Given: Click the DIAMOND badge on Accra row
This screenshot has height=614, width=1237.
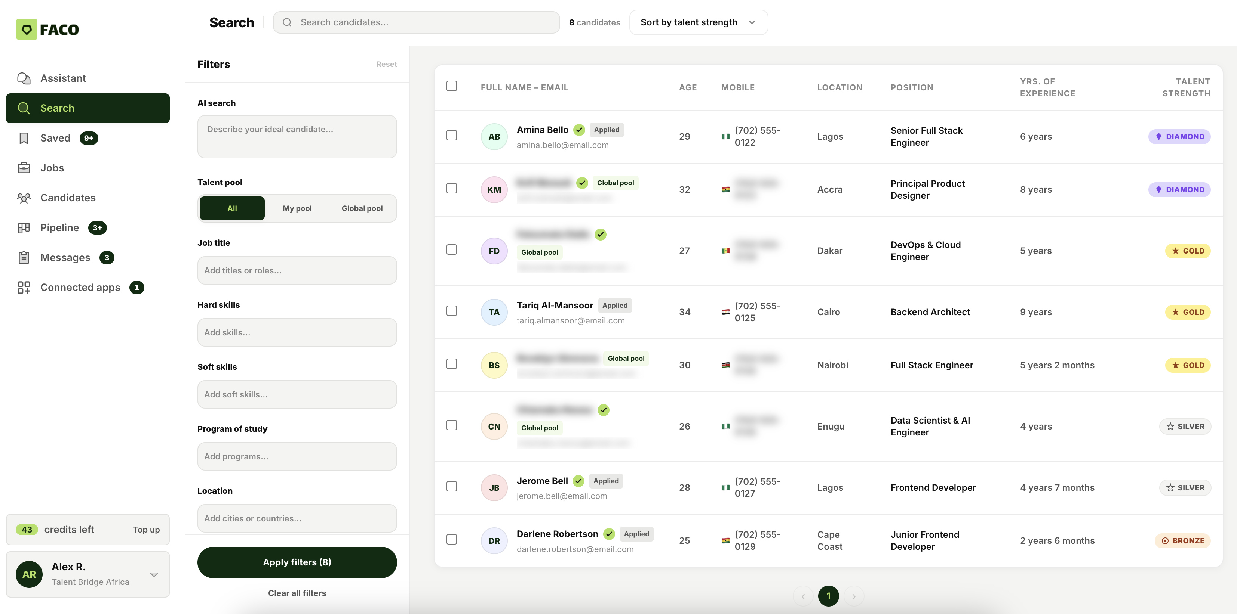Looking at the screenshot, I should click(x=1179, y=190).
